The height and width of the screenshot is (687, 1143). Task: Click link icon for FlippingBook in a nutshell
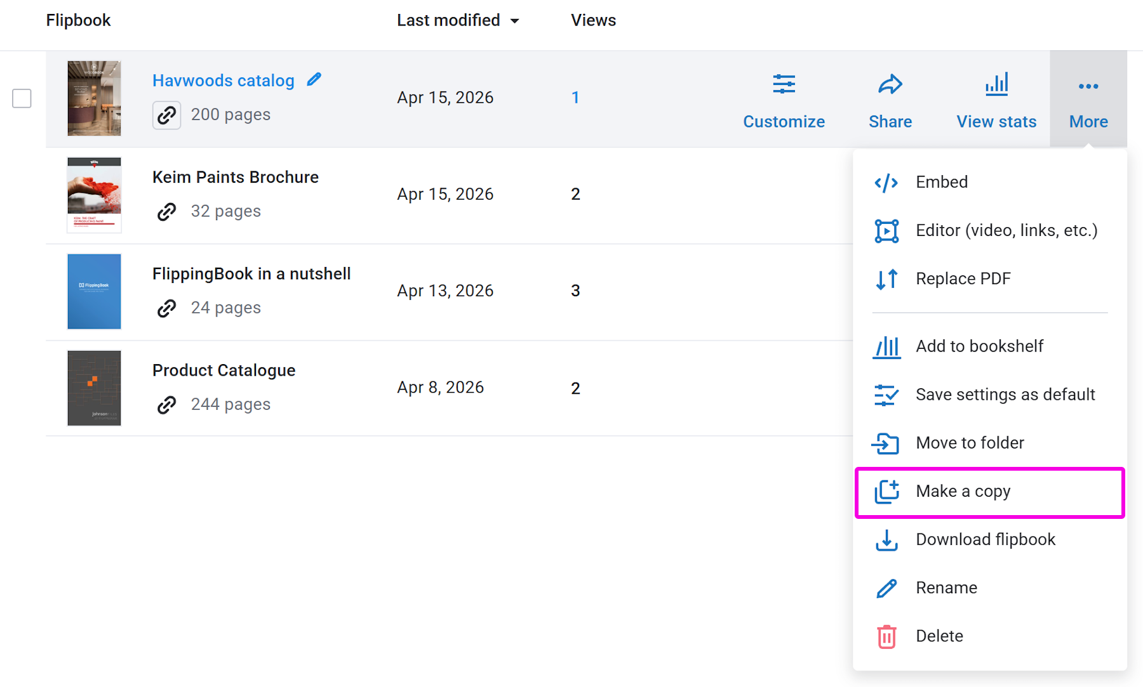point(166,308)
